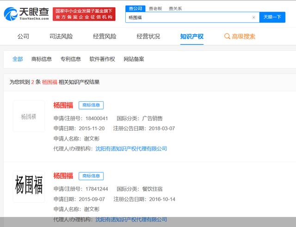Viewport: 296px width, 227px height.
Task: Click the announcement date 2016-10-14
Action: (162, 199)
